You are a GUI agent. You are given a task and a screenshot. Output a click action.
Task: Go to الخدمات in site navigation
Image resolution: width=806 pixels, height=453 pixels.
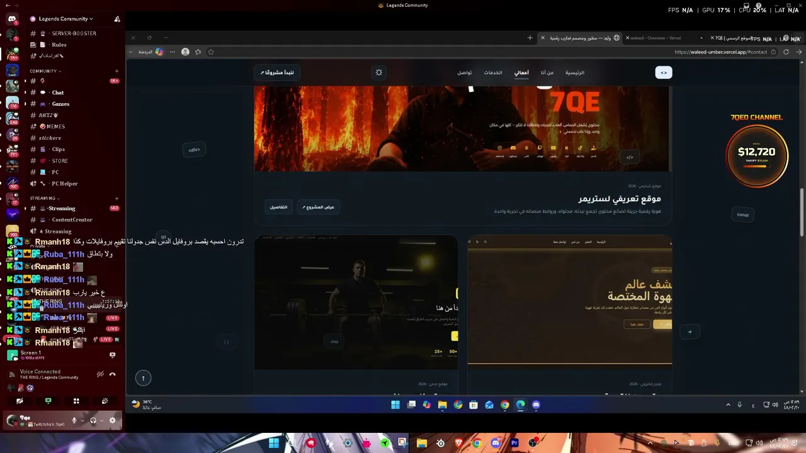tap(493, 72)
